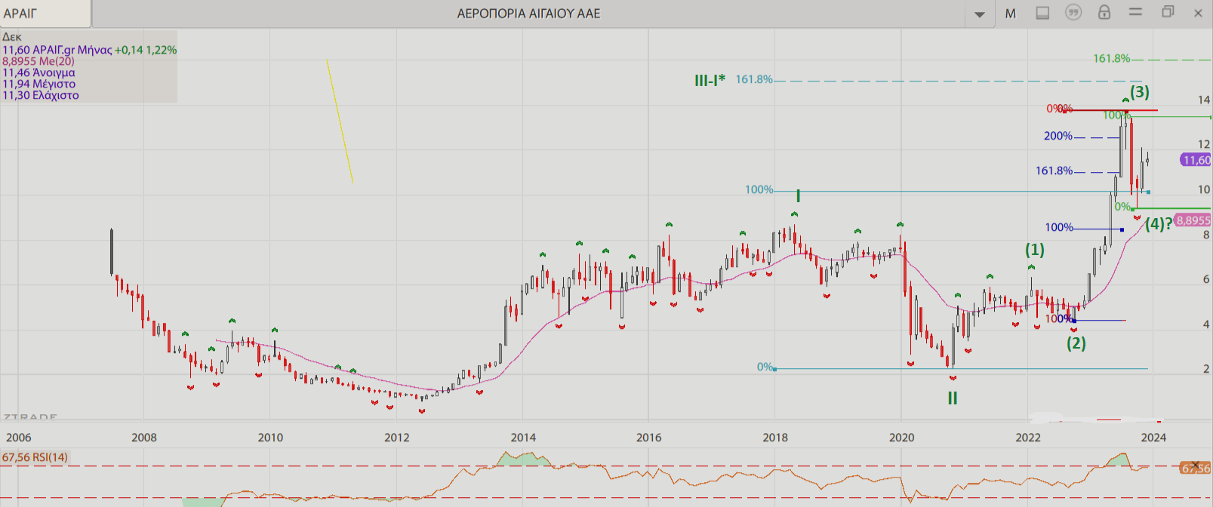Toggle the padlock lock icon

(1104, 12)
